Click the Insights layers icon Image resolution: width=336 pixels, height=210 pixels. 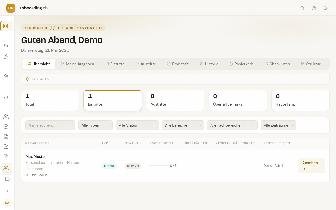[27, 79]
